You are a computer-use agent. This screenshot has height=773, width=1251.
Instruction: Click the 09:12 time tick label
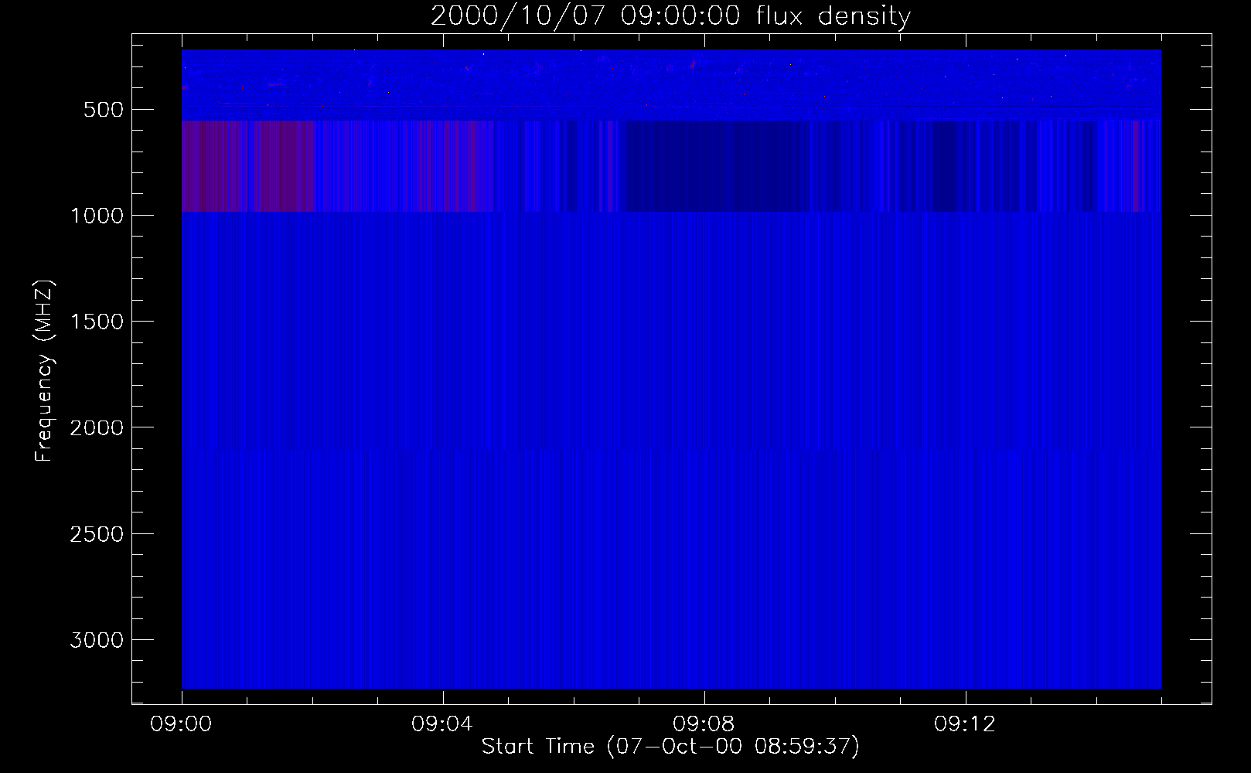[x=965, y=724]
